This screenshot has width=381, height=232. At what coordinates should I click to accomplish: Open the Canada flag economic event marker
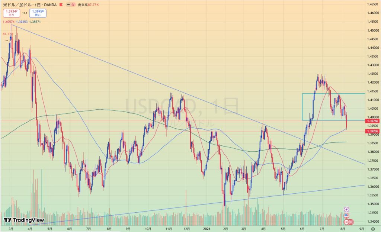tap(346, 222)
